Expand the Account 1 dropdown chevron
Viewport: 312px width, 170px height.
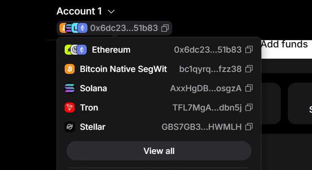pos(111,12)
